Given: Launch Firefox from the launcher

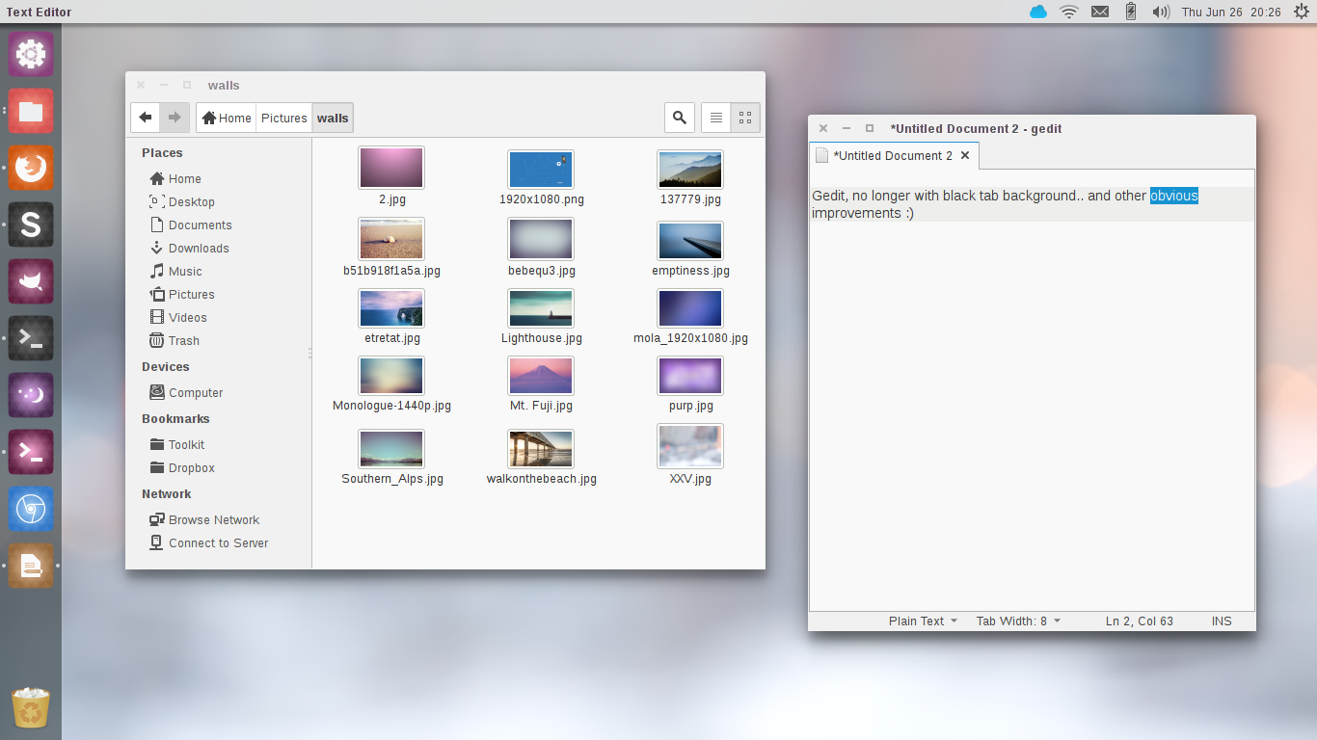Looking at the screenshot, I should [x=31, y=168].
